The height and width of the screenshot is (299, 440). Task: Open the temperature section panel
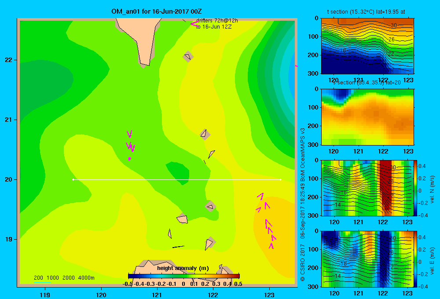tap(367, 46)
